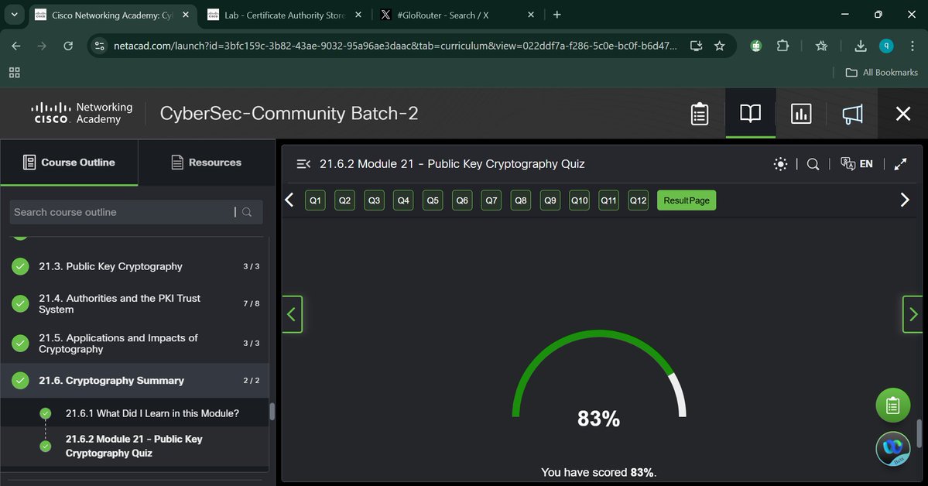Click the search course outline input field
The height and width of the screenshot is (486, 928).
124,211
